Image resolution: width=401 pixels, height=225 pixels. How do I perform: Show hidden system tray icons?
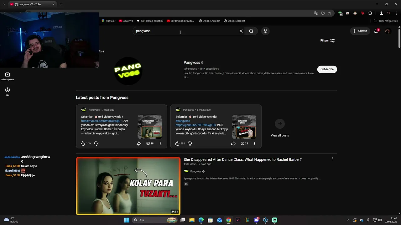click(348, 220)
